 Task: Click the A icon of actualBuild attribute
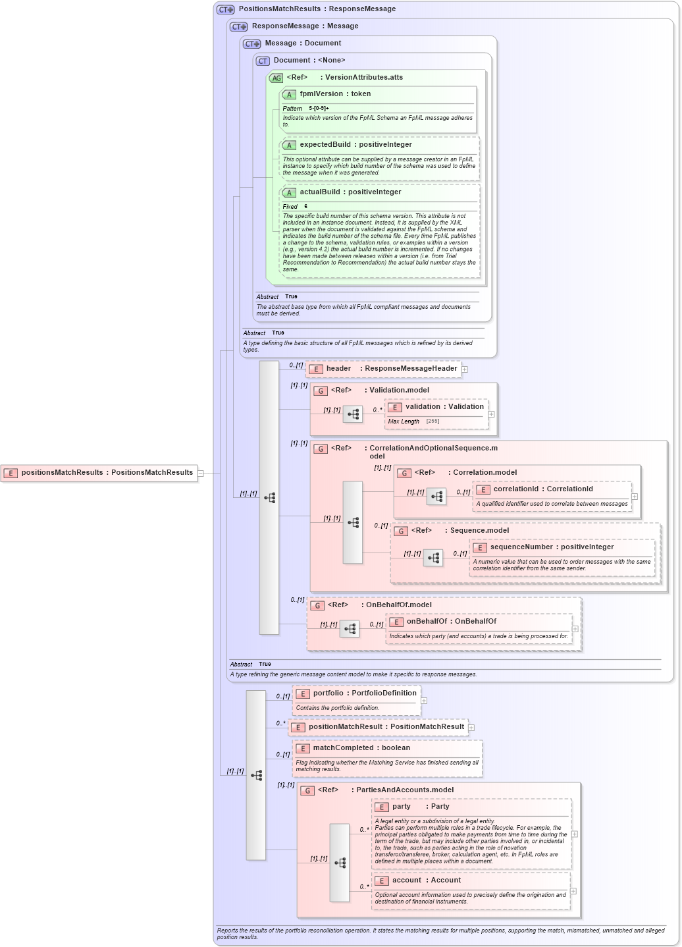[289, 192]
